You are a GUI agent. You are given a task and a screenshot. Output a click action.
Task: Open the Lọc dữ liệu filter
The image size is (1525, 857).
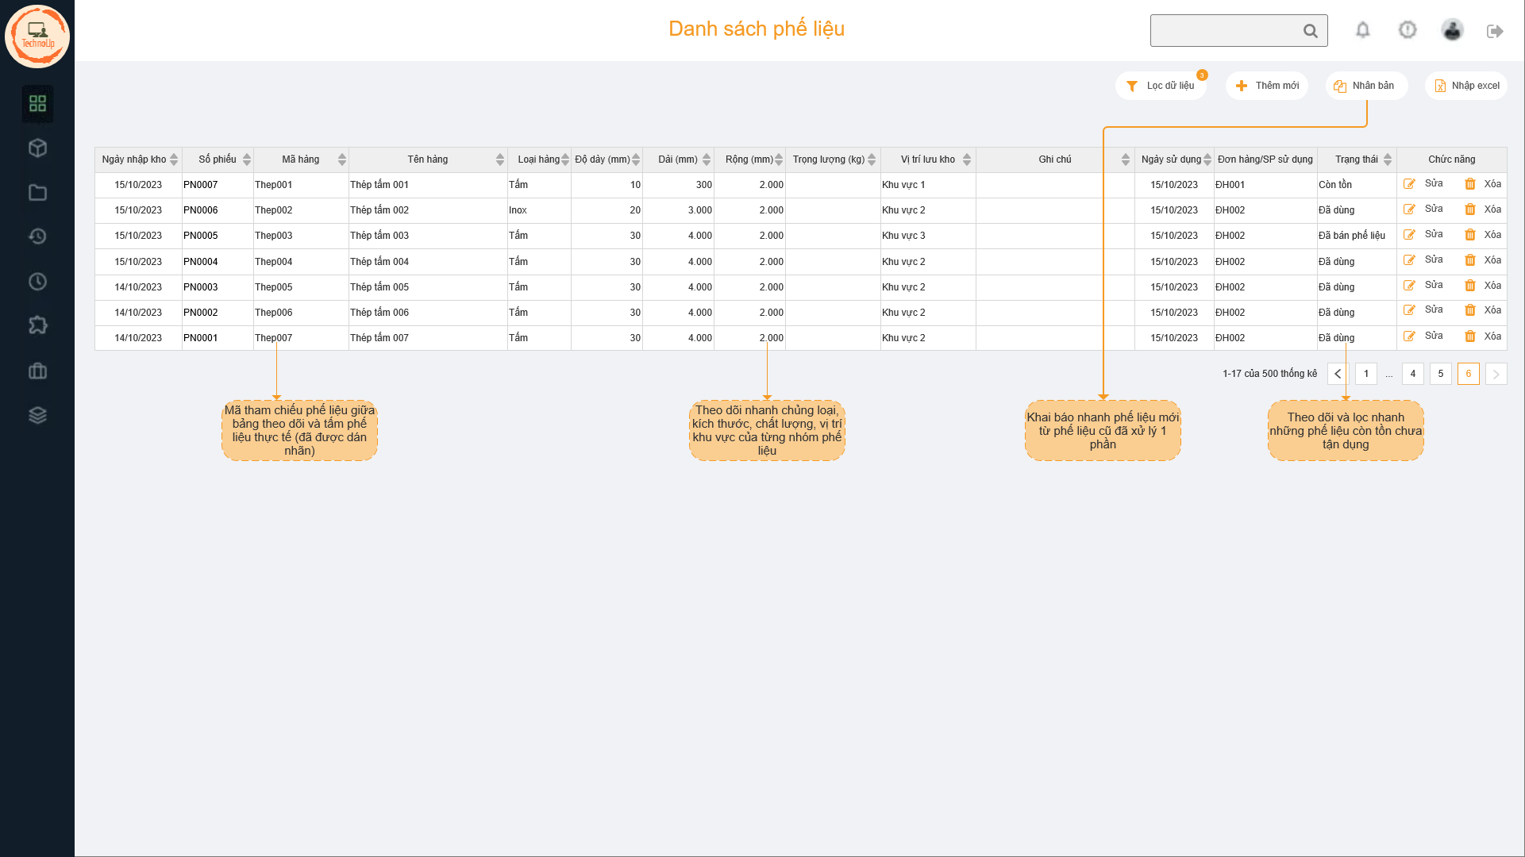(1161, 86)
